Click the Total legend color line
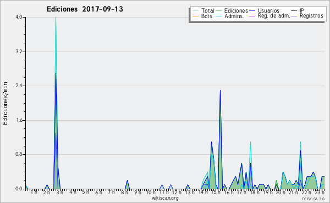330x203 pixels. coord(195,11)
